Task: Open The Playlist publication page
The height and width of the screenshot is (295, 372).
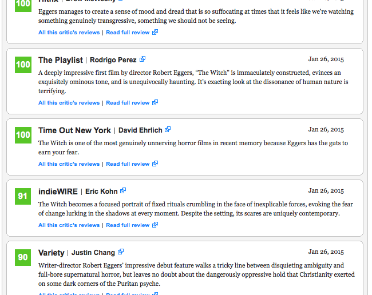Action: click(x=61, y=60)
